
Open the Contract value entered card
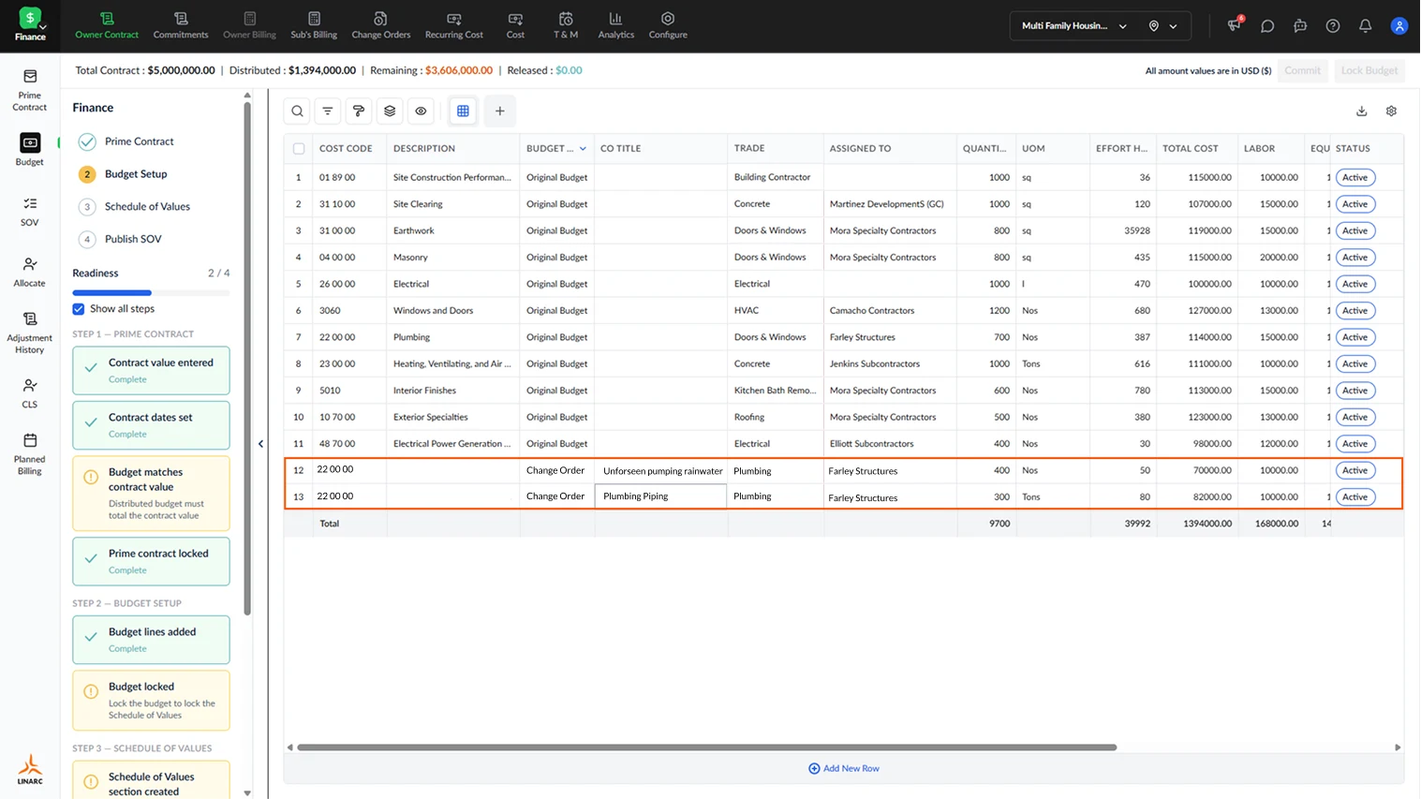click(151, 370)
